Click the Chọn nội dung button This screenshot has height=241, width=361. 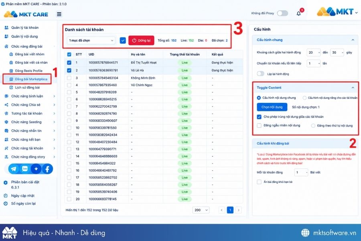pyautogui.click(x=272, y=107)
